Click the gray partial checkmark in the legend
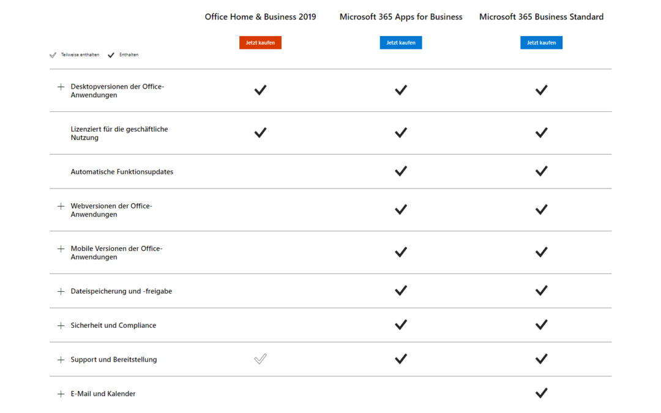The image size is (661, 413). 53,55
